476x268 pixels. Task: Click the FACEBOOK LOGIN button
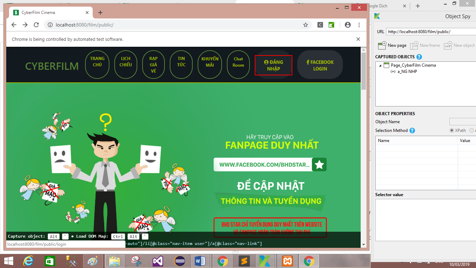click(x=320, y=65)
